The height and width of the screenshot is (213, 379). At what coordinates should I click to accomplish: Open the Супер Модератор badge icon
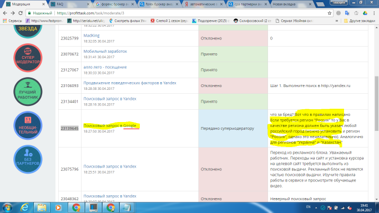coord(28,58)
